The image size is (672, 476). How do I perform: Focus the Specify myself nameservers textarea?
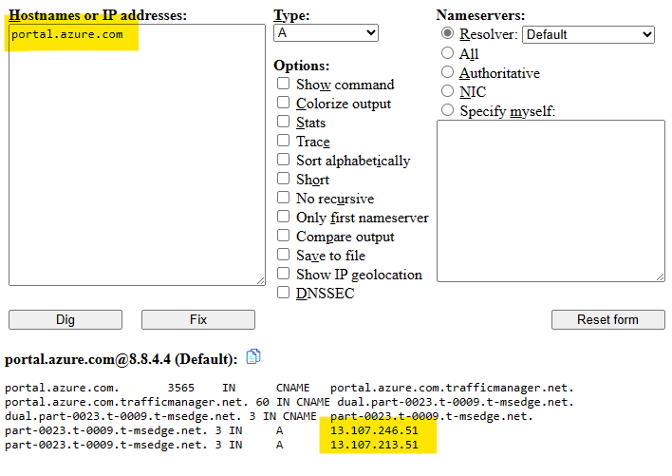[551, 201]
